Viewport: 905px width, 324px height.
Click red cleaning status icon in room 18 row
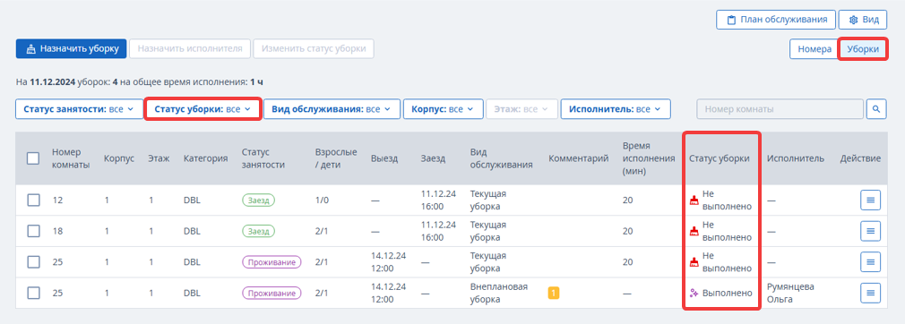(694, 232)
